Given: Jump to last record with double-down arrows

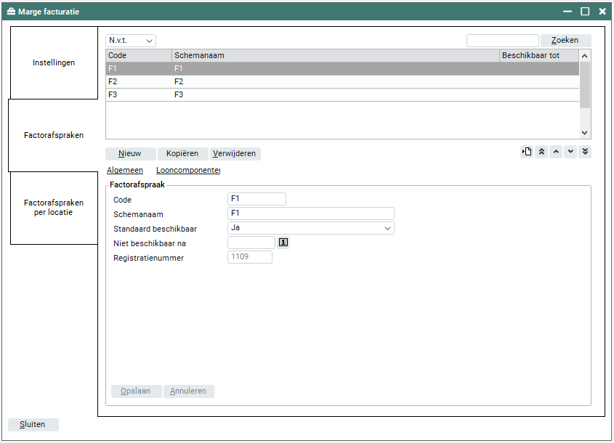Looking at the screenshot, I should [x=585, y=152].
